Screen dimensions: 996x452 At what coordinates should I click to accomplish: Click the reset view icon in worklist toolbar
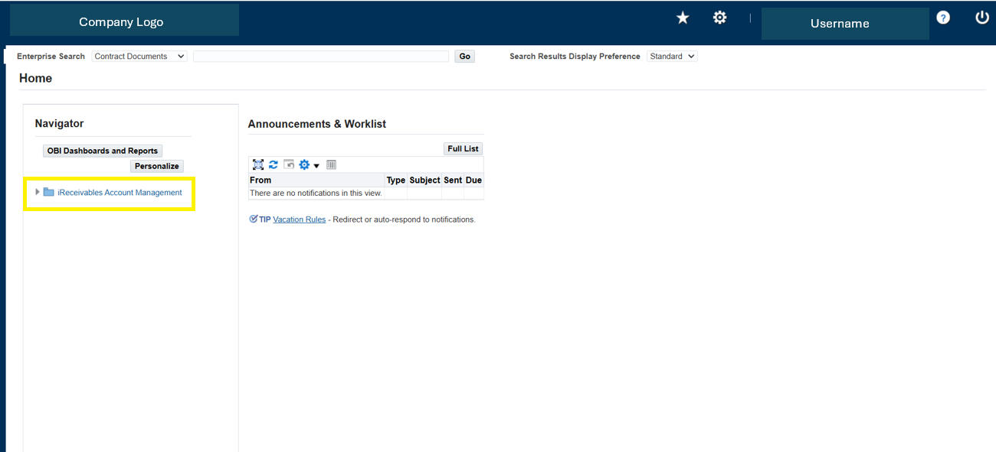coord(289,165)
